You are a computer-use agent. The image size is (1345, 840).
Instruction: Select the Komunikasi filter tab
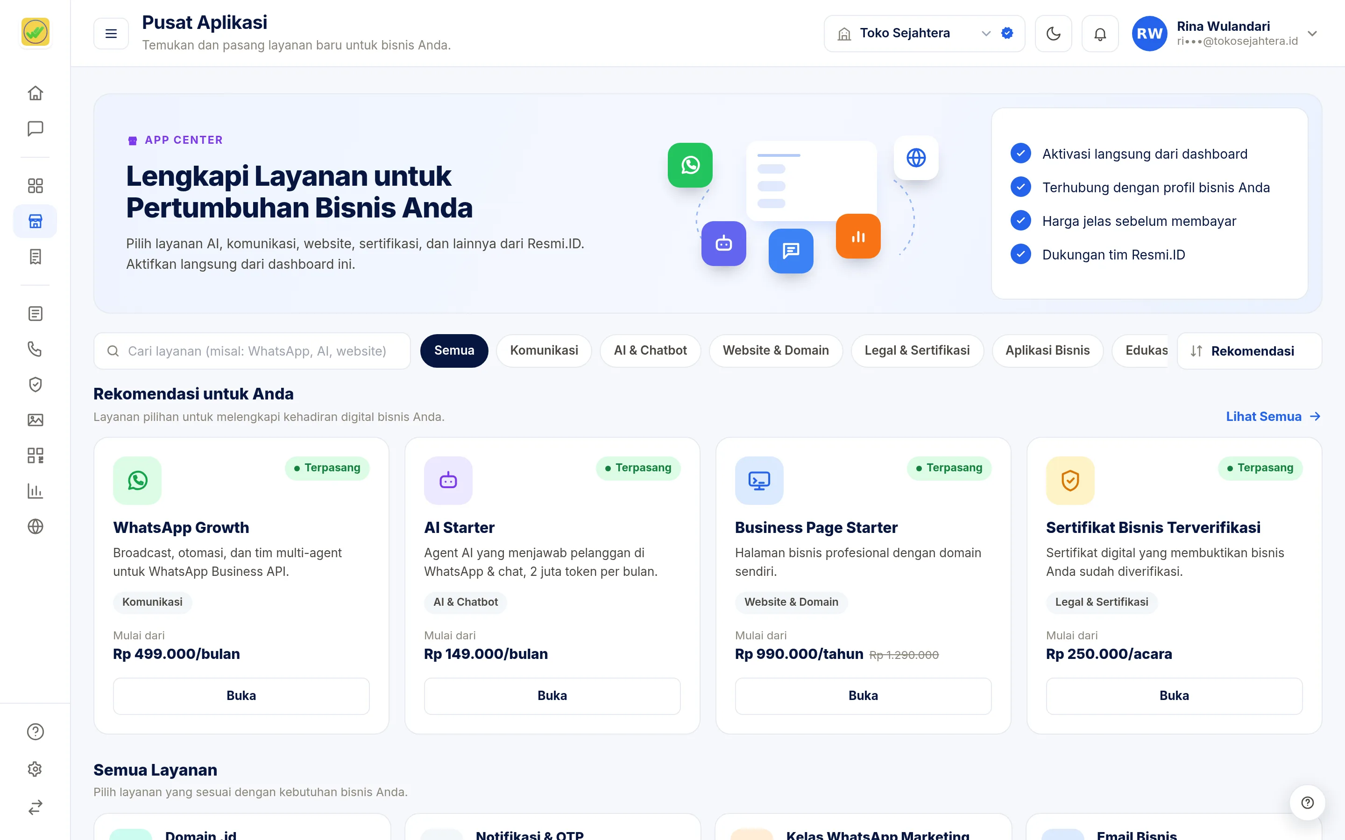point(544,350)
